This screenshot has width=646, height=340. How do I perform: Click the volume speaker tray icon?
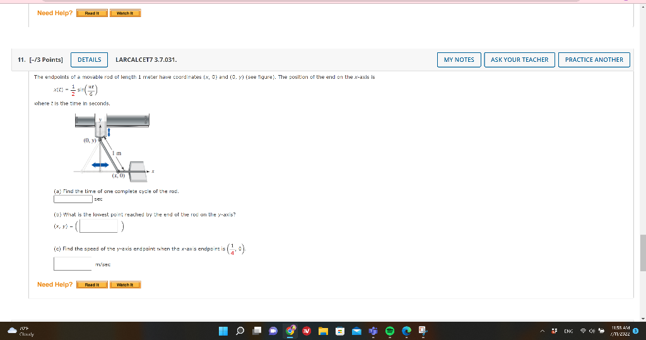click(592, 331)
